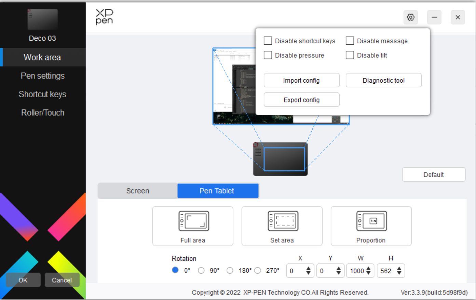Set rotation to 270°

click(258, 270)
